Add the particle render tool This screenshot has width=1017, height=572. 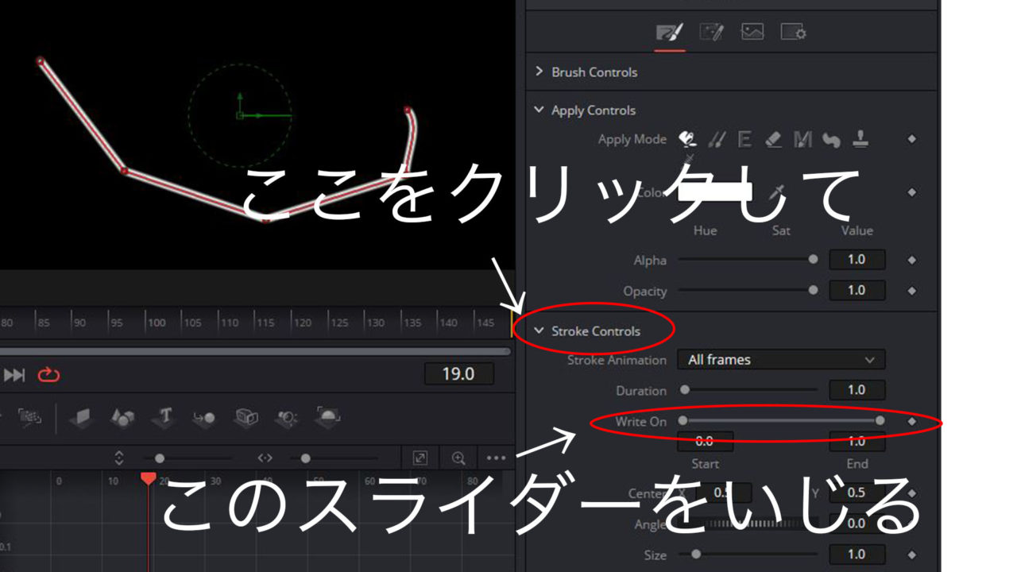click(x=29, y=416)
